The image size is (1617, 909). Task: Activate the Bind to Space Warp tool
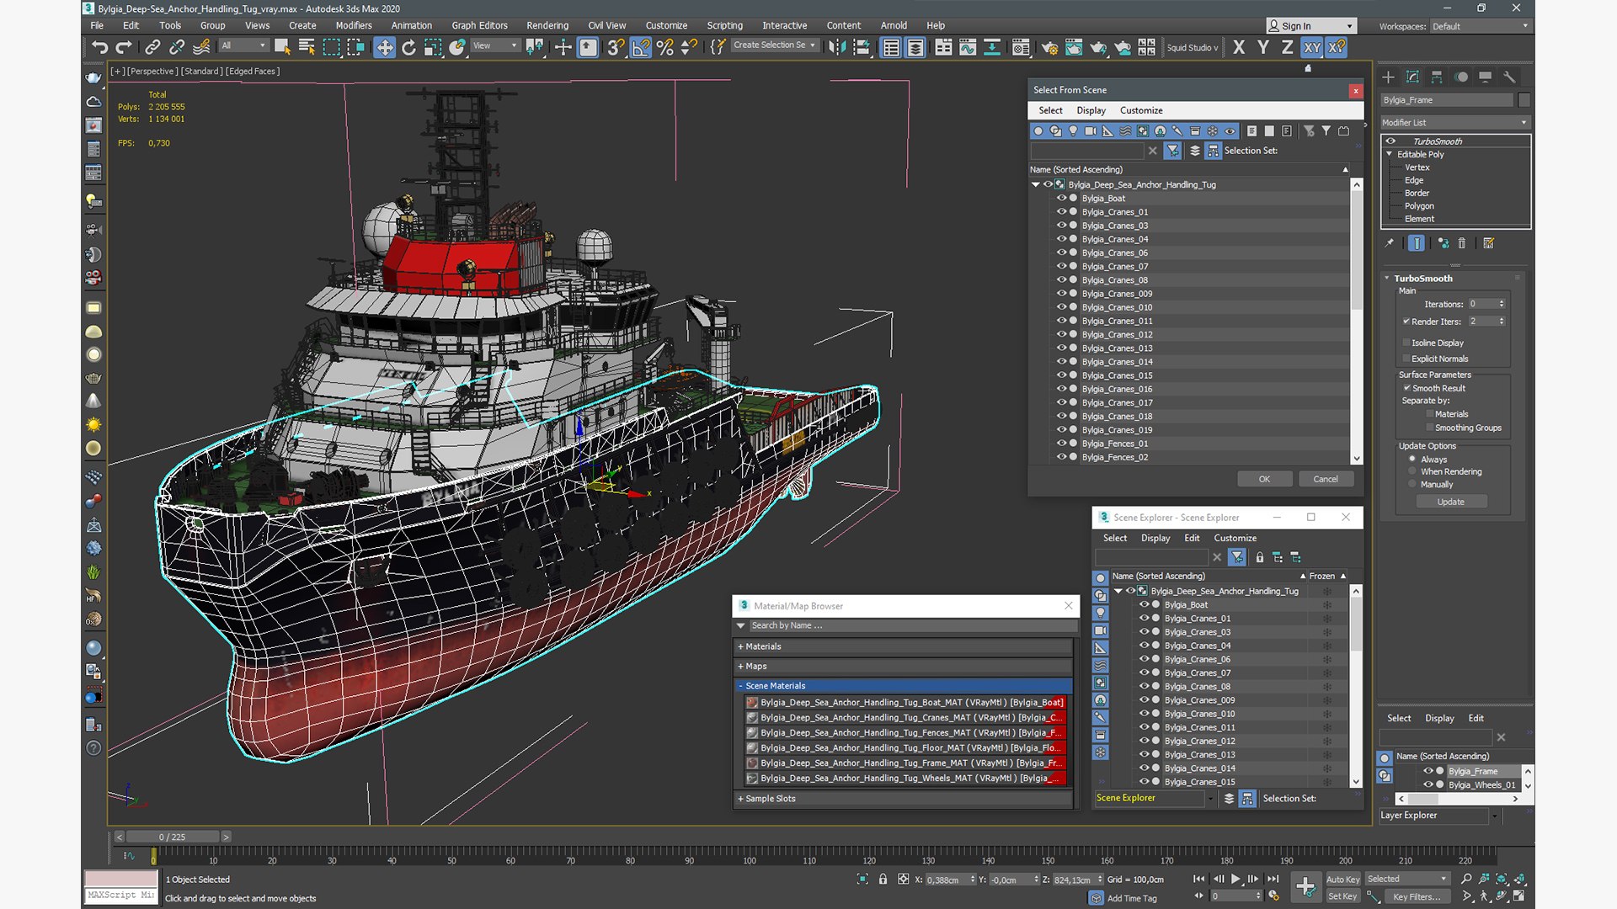[x=201, y=47]
